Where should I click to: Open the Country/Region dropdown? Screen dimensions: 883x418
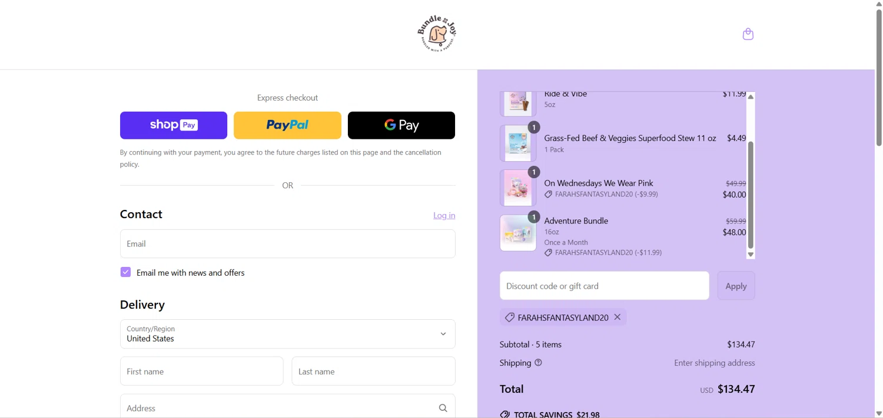287,334
